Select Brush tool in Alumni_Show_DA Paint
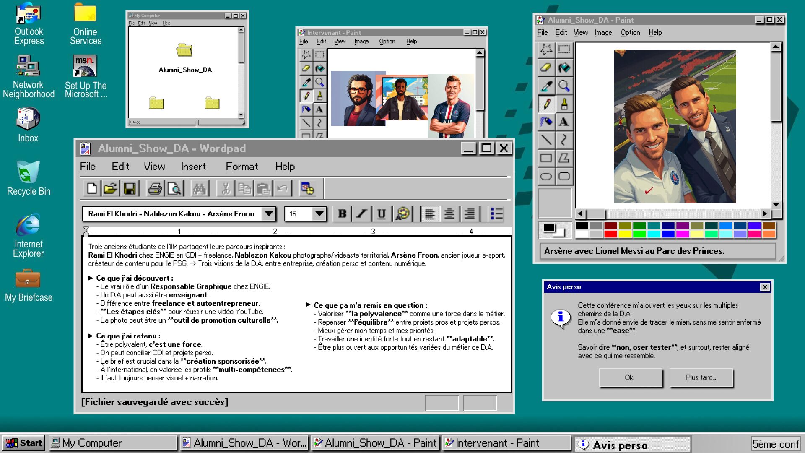Viewport: 805px width, 453px height. [x=564, y=104]
